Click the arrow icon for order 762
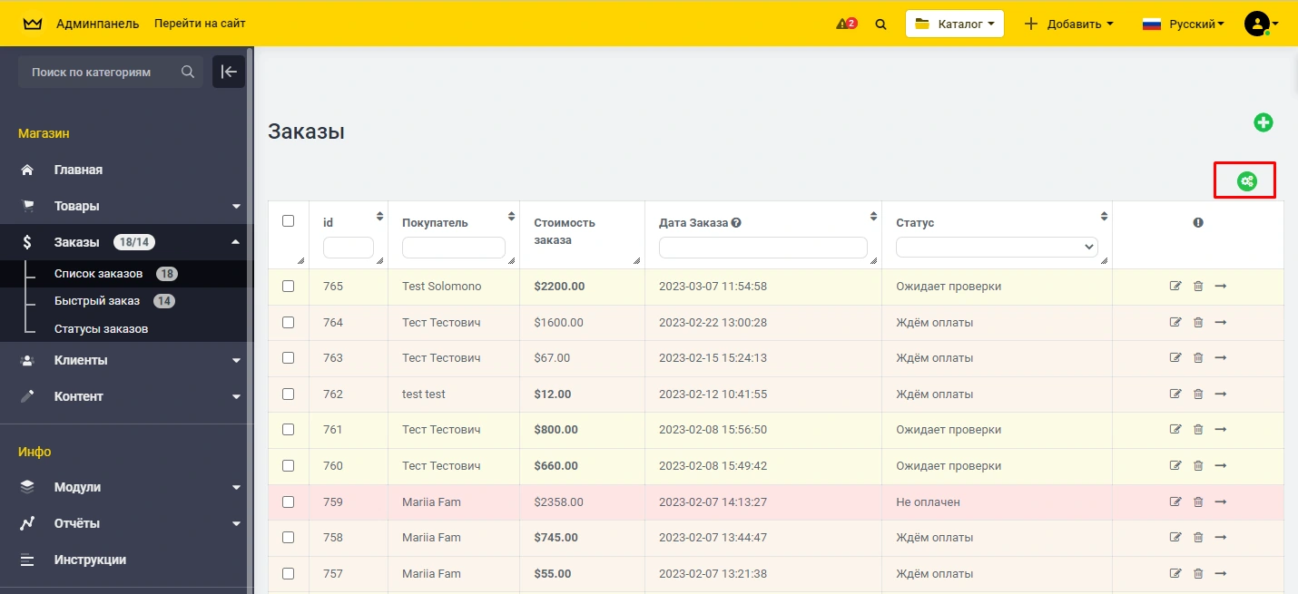The width and height of the screenshot is (1298, 594). tap(1221, 394)
